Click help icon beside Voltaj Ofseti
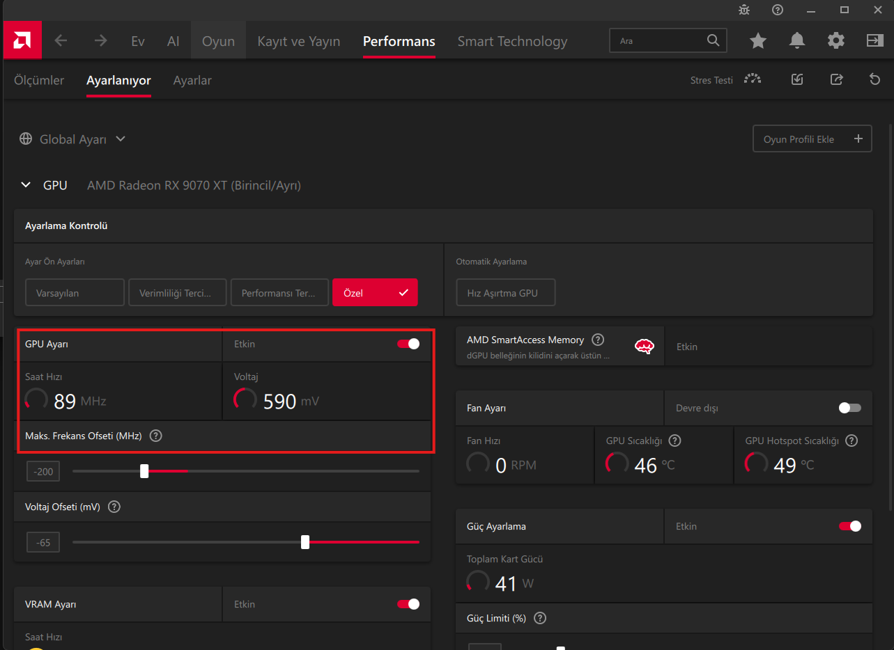This screenshot has height=650, width=894. 114,507
